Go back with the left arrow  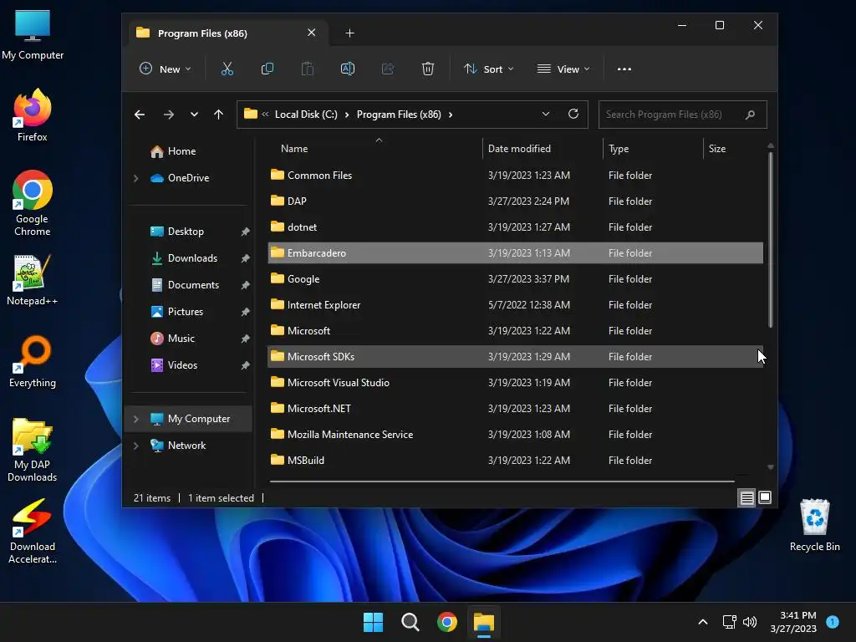pos(140,114)
